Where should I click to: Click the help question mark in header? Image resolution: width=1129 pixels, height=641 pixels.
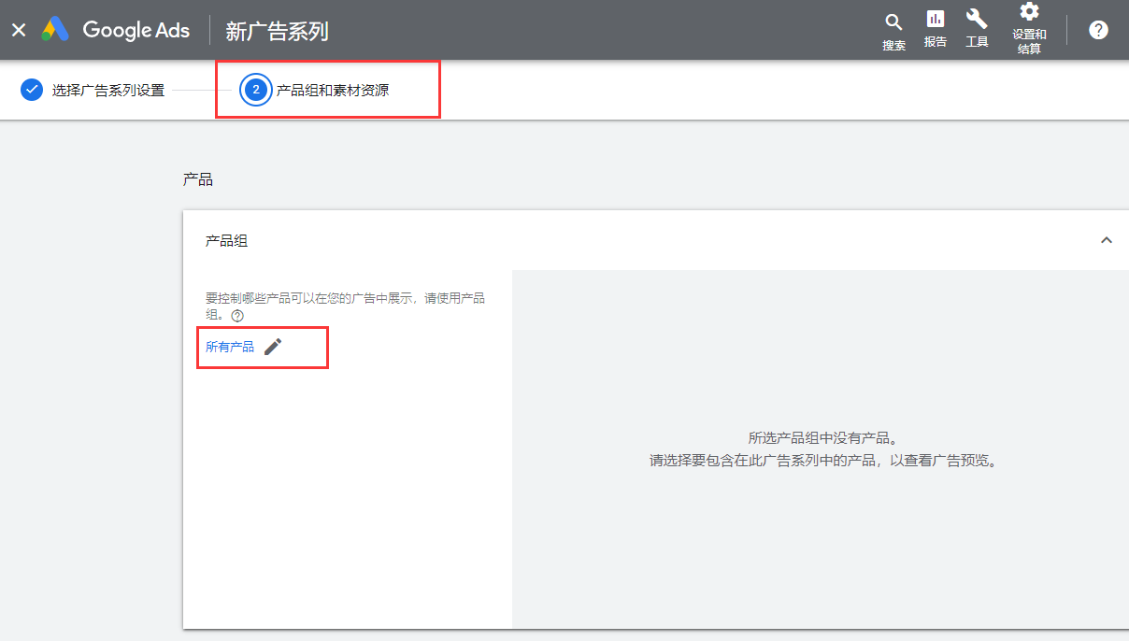coord(1098,30)
